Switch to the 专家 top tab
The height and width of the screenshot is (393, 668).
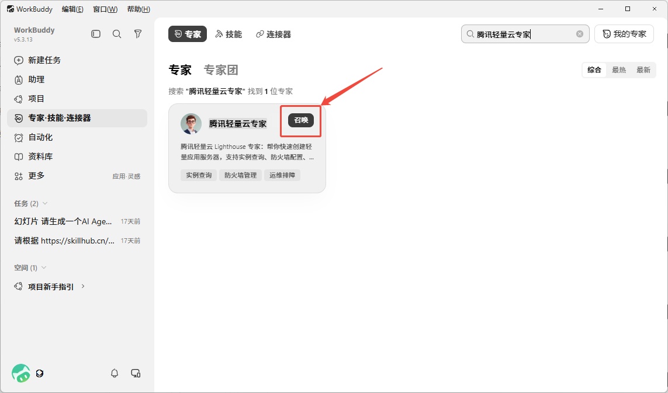[x=188, y=34]
